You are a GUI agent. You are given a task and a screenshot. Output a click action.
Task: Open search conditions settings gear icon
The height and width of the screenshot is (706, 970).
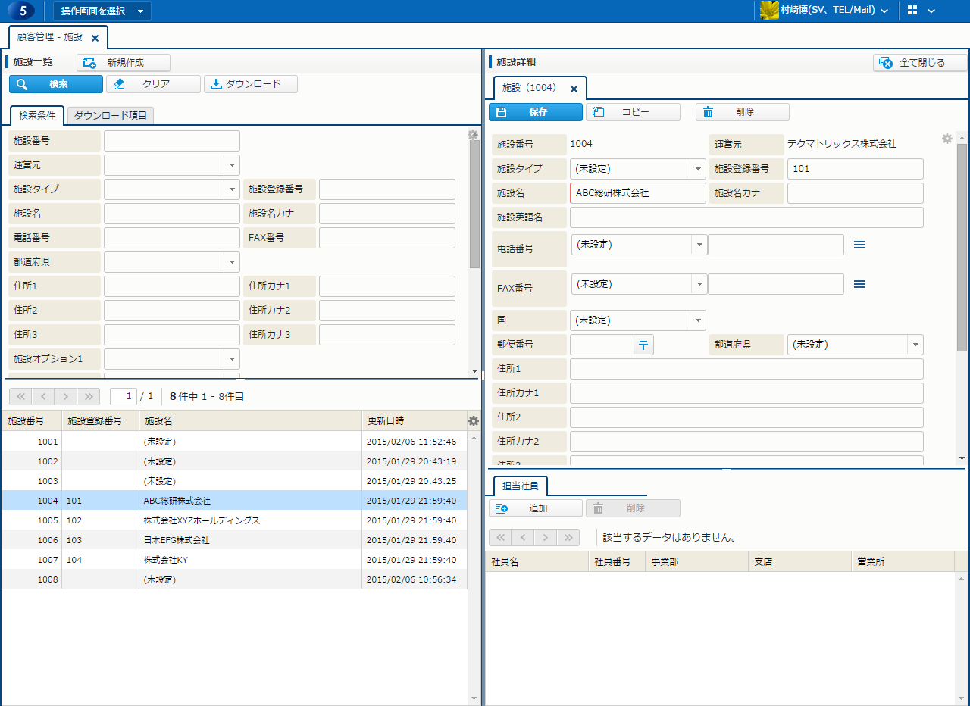(473, 135)
